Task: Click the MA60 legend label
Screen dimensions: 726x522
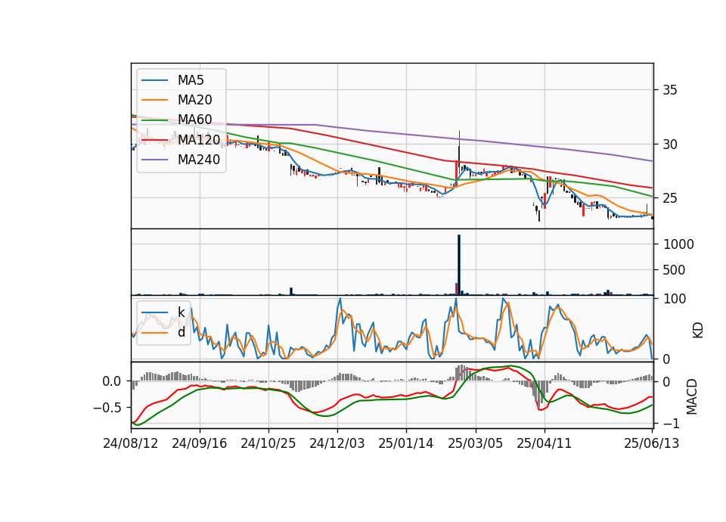Action: coord(194,120)
